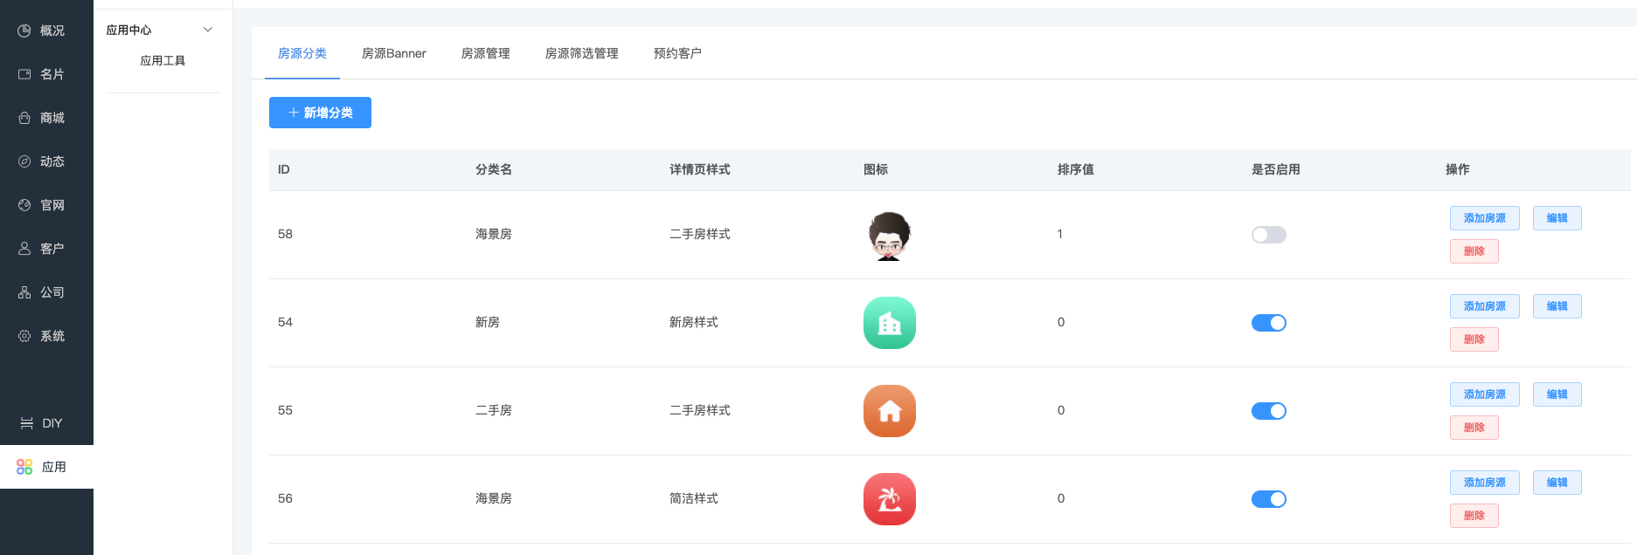
Task: Click 添加房源 for 二手房 row
Action: click(x=1485, y=394)
